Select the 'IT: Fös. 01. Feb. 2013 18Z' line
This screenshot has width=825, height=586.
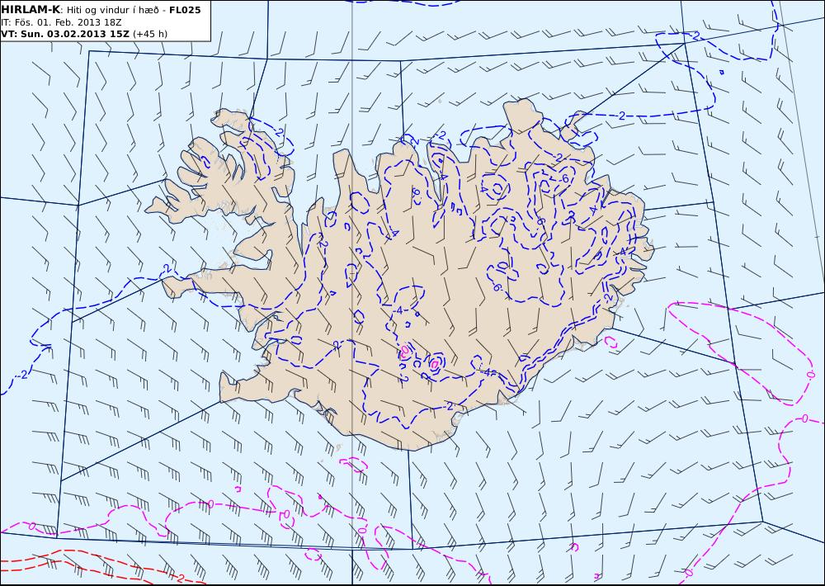tap(61, 22)
